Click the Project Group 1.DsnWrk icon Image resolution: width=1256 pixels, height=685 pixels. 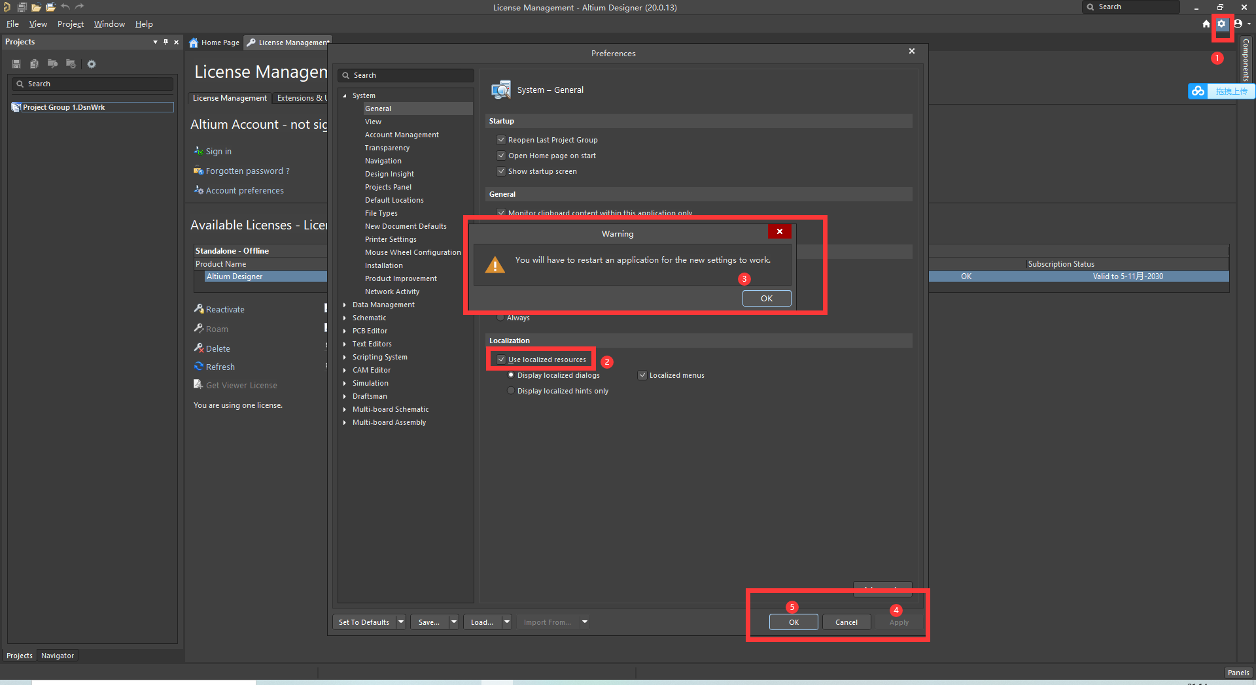pyautogui.click(x=16, y=107)
